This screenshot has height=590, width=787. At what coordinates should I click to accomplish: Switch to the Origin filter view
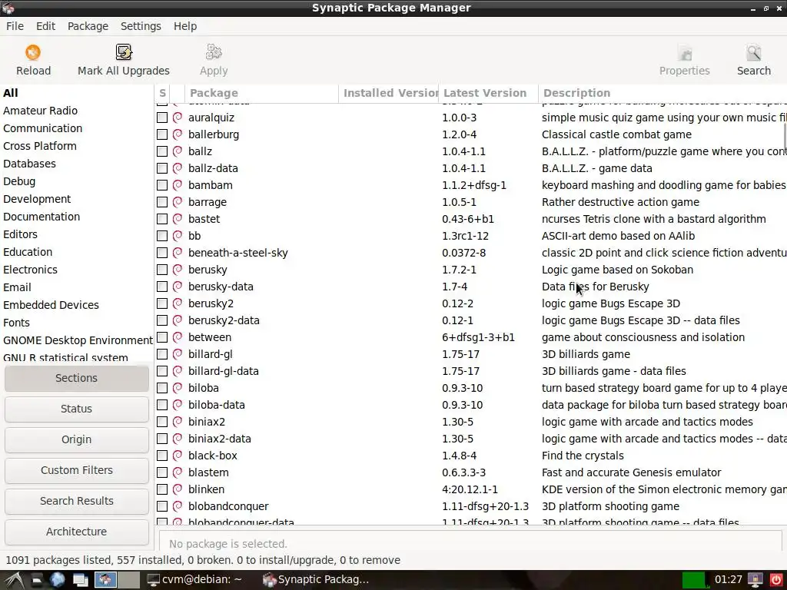point(76,439)
